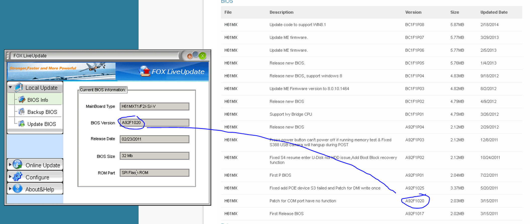The width and height of the screenshot is (530, 224).
Task: Click the BIOS Version field A92F1020
Action: (154, 123)
